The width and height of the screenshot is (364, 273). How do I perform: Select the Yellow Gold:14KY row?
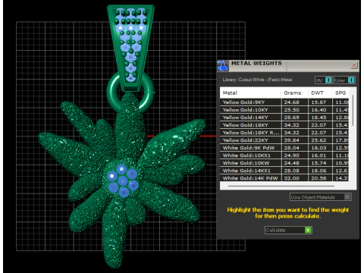point(284,118)
